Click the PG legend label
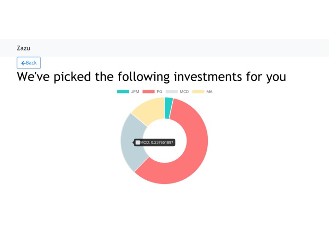The image size is (329, 233). [x=160, y=92]
